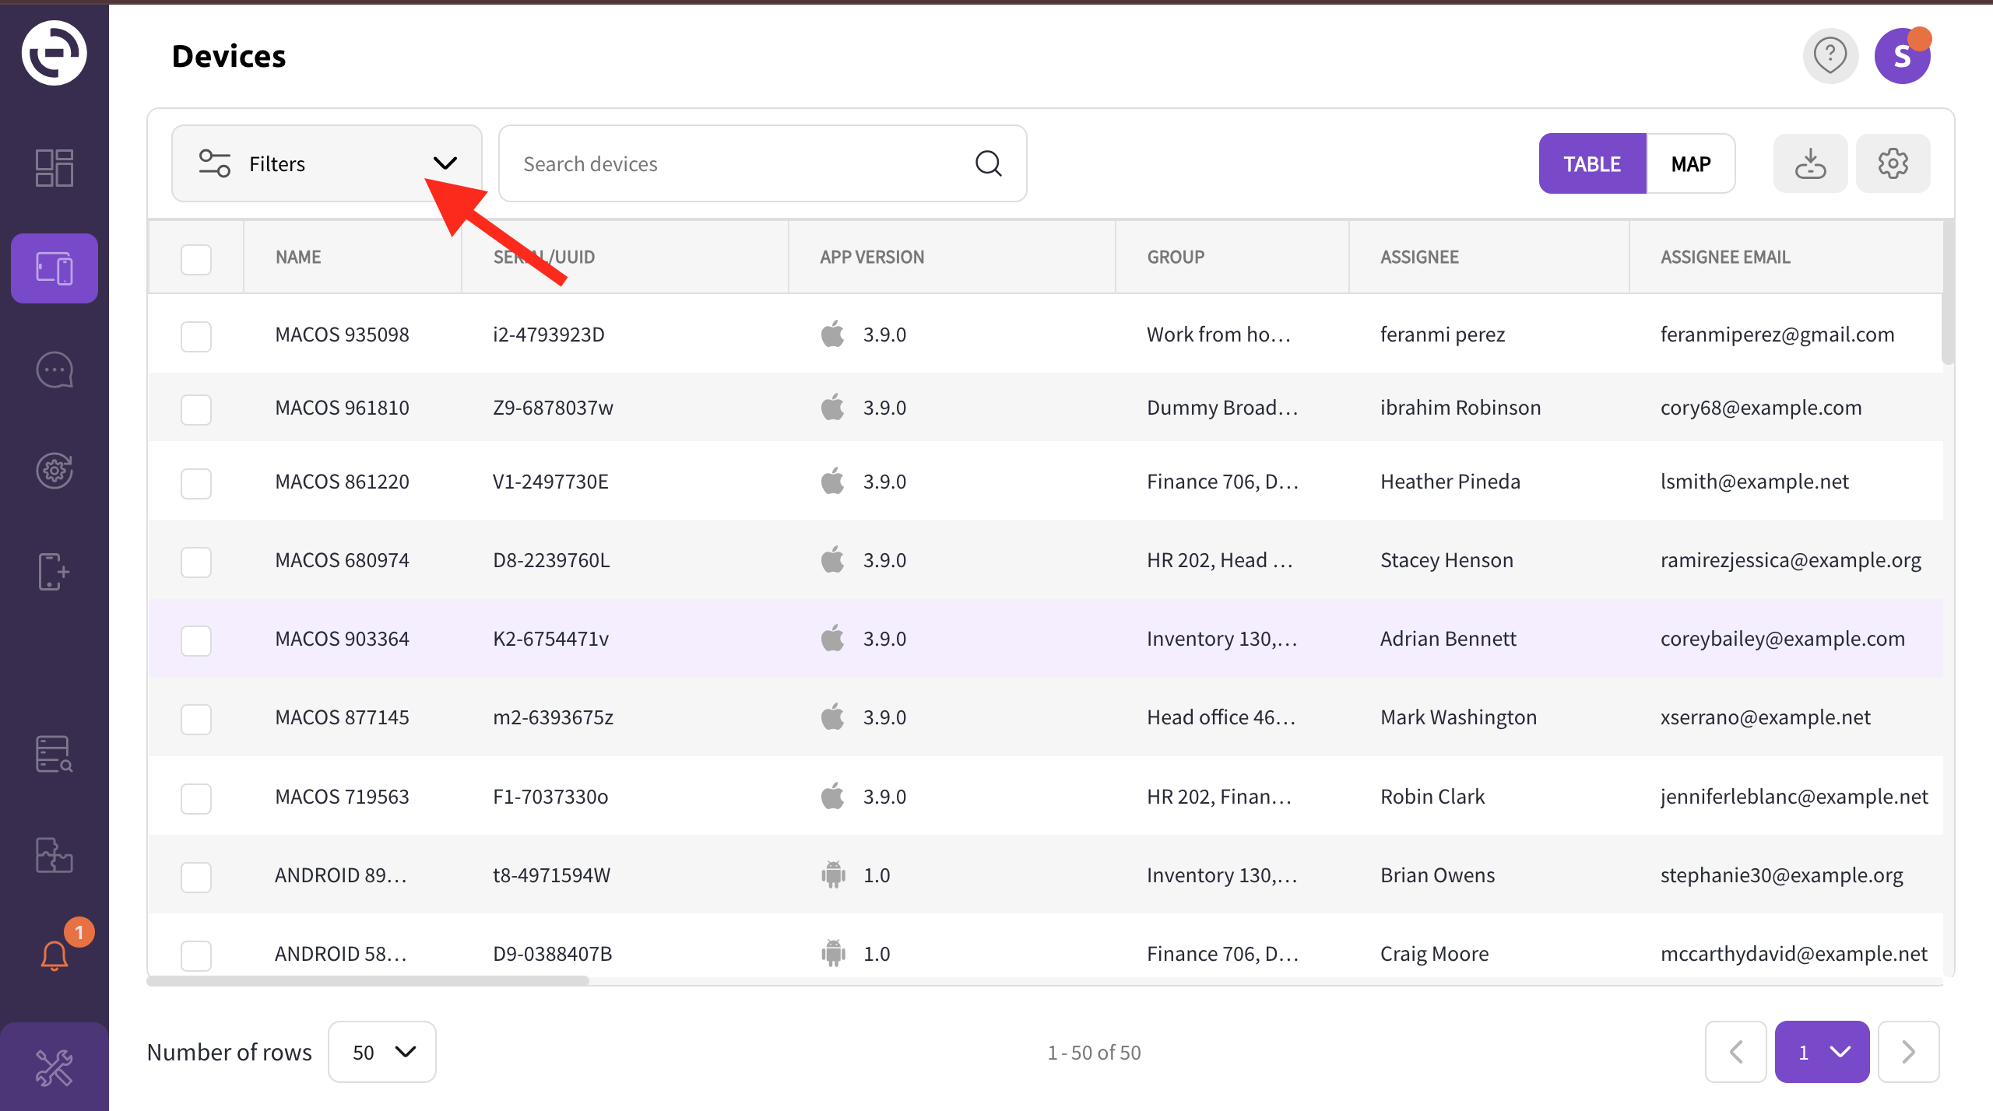Switch to the MAP view tab
1993x1111 pixels.
pyautogui.click(x=1691, y=163)
